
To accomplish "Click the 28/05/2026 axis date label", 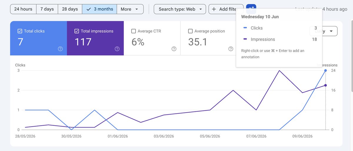I will point(26,136).
